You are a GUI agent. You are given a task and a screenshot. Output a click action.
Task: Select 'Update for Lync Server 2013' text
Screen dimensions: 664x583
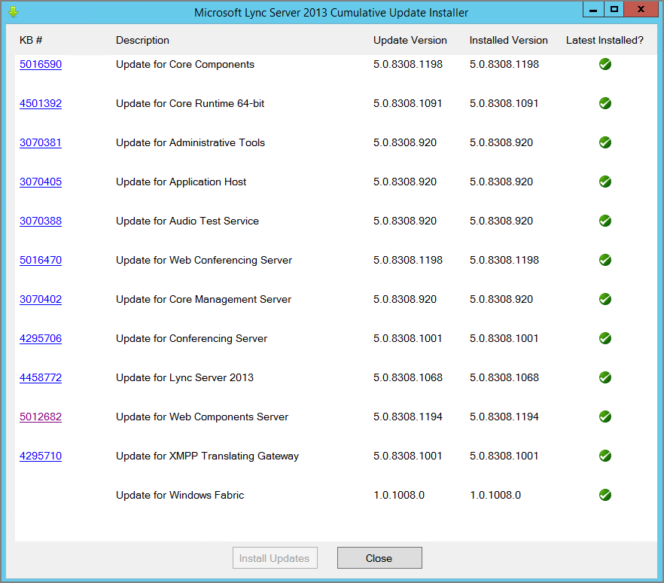pyautogui.click(x=184, y=378)
